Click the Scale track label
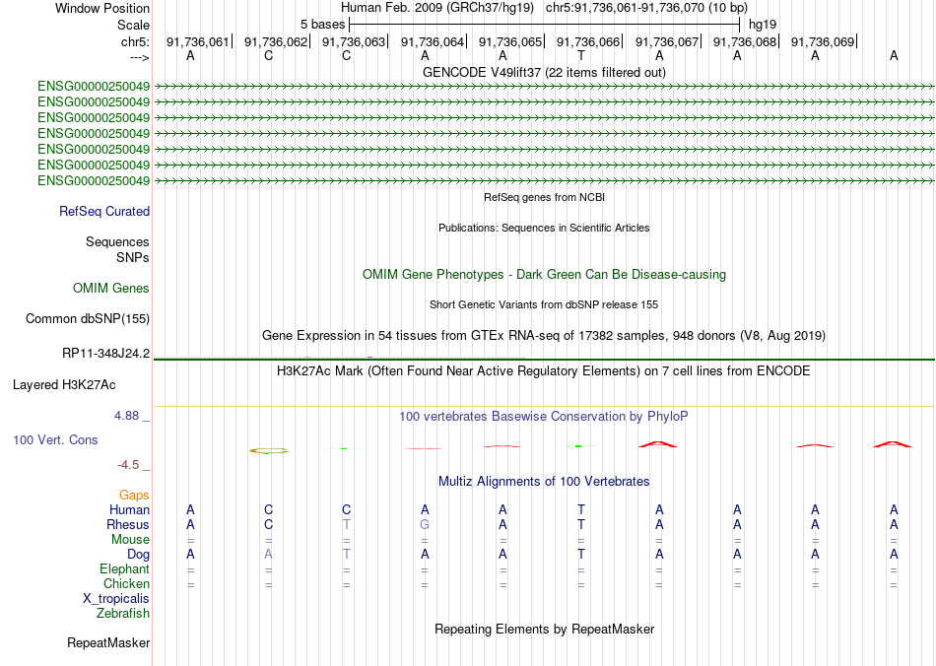Screen dimensions: 936x666 [133, 25]
